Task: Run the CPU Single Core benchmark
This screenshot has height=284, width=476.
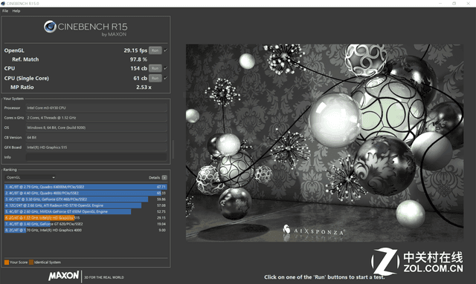Action: coord(155,78)
